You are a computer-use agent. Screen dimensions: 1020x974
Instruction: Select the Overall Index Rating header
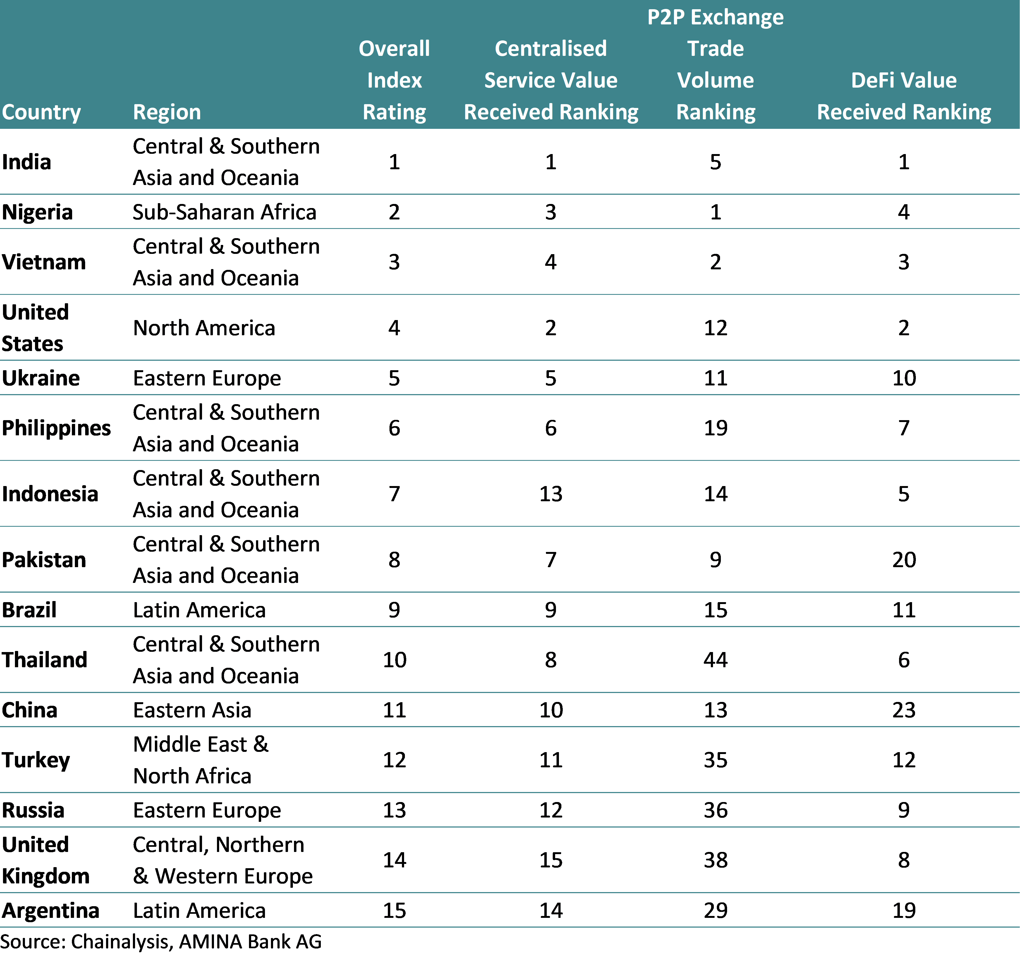point(394,80)
